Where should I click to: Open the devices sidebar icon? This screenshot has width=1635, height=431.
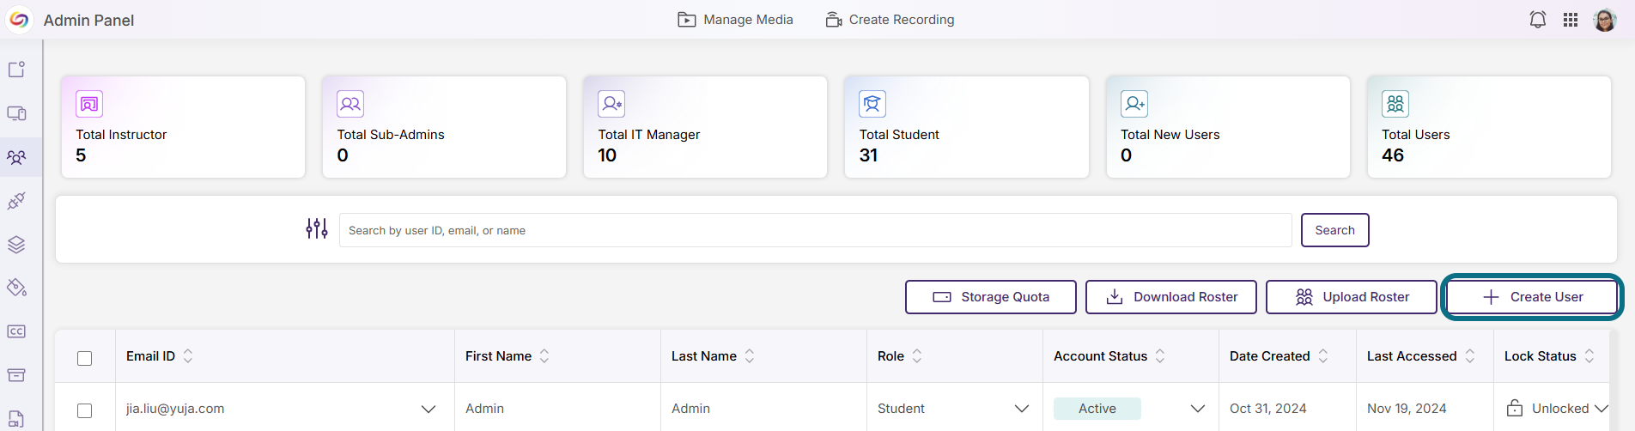(16, 113)
